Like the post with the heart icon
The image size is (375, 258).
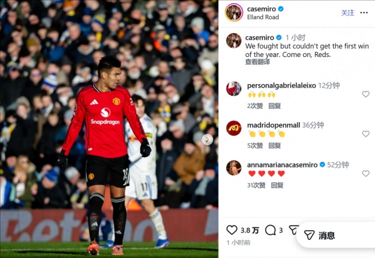tap(231, 230)
